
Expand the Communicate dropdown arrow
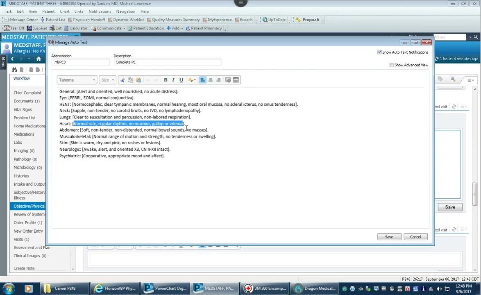click(x=124, y=28)
